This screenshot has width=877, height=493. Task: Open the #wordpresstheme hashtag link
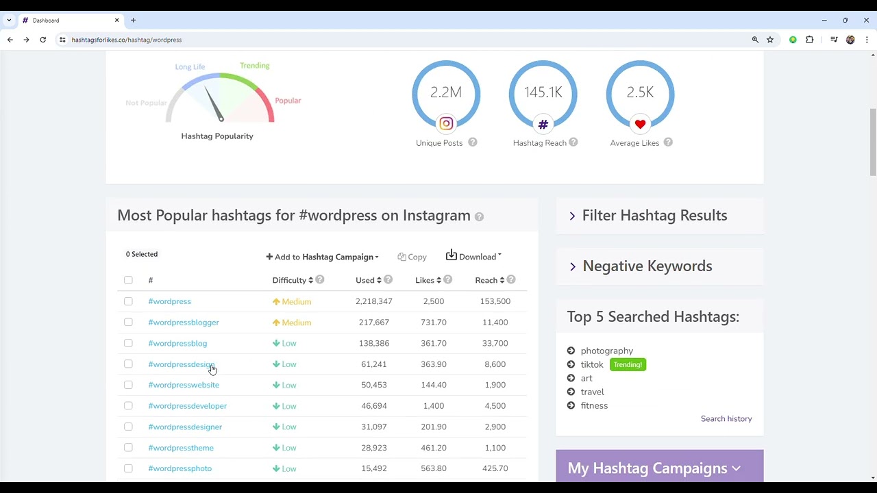[x=181, y=448]
